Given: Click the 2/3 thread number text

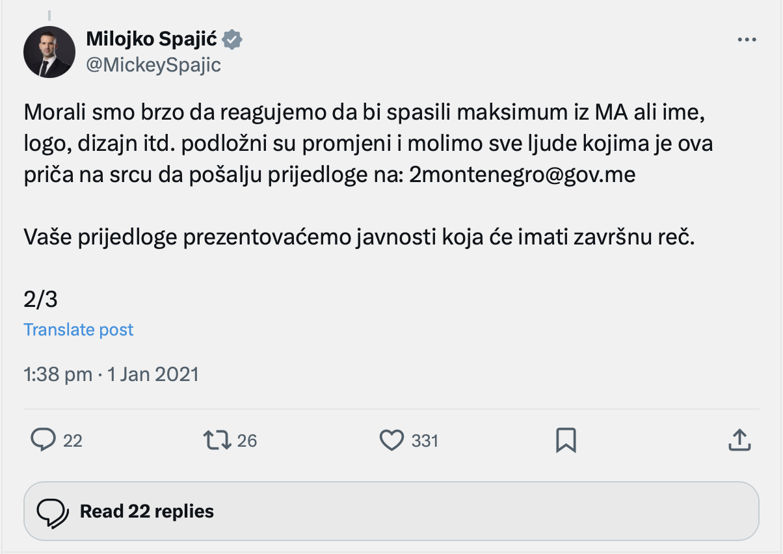Looking at the screenshot, I should click(x=41, y=299).
